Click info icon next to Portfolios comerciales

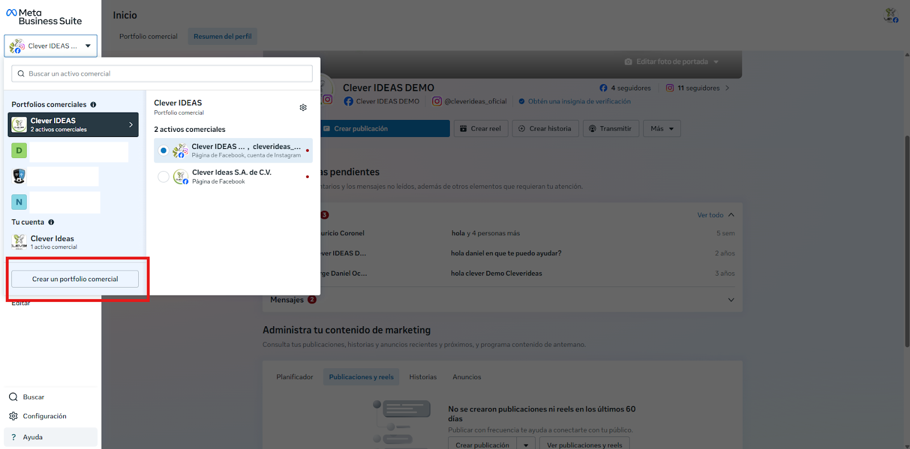(93, 105)
